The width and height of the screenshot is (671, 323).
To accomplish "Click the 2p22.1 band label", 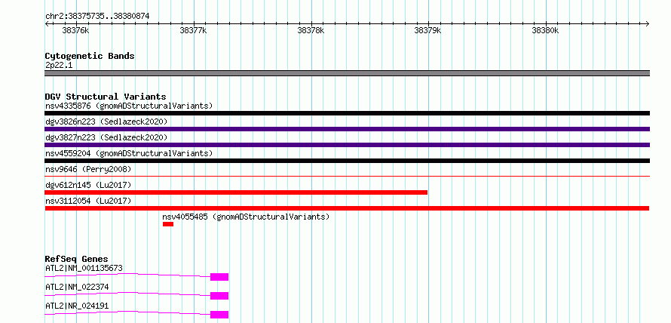I will tap(59, 65).
